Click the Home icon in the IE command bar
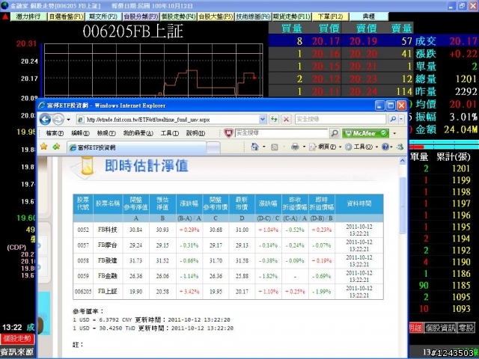This screenshot has height=359, width=479. point(254,147)
